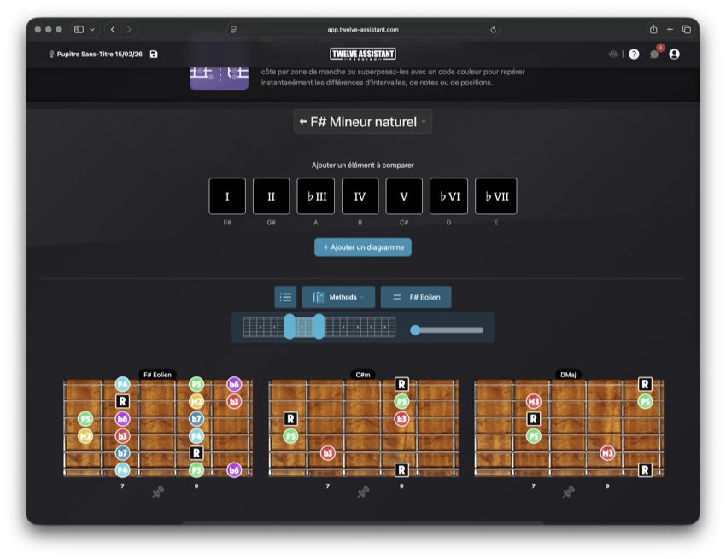Open the chat notifications icon

point(654,55)
